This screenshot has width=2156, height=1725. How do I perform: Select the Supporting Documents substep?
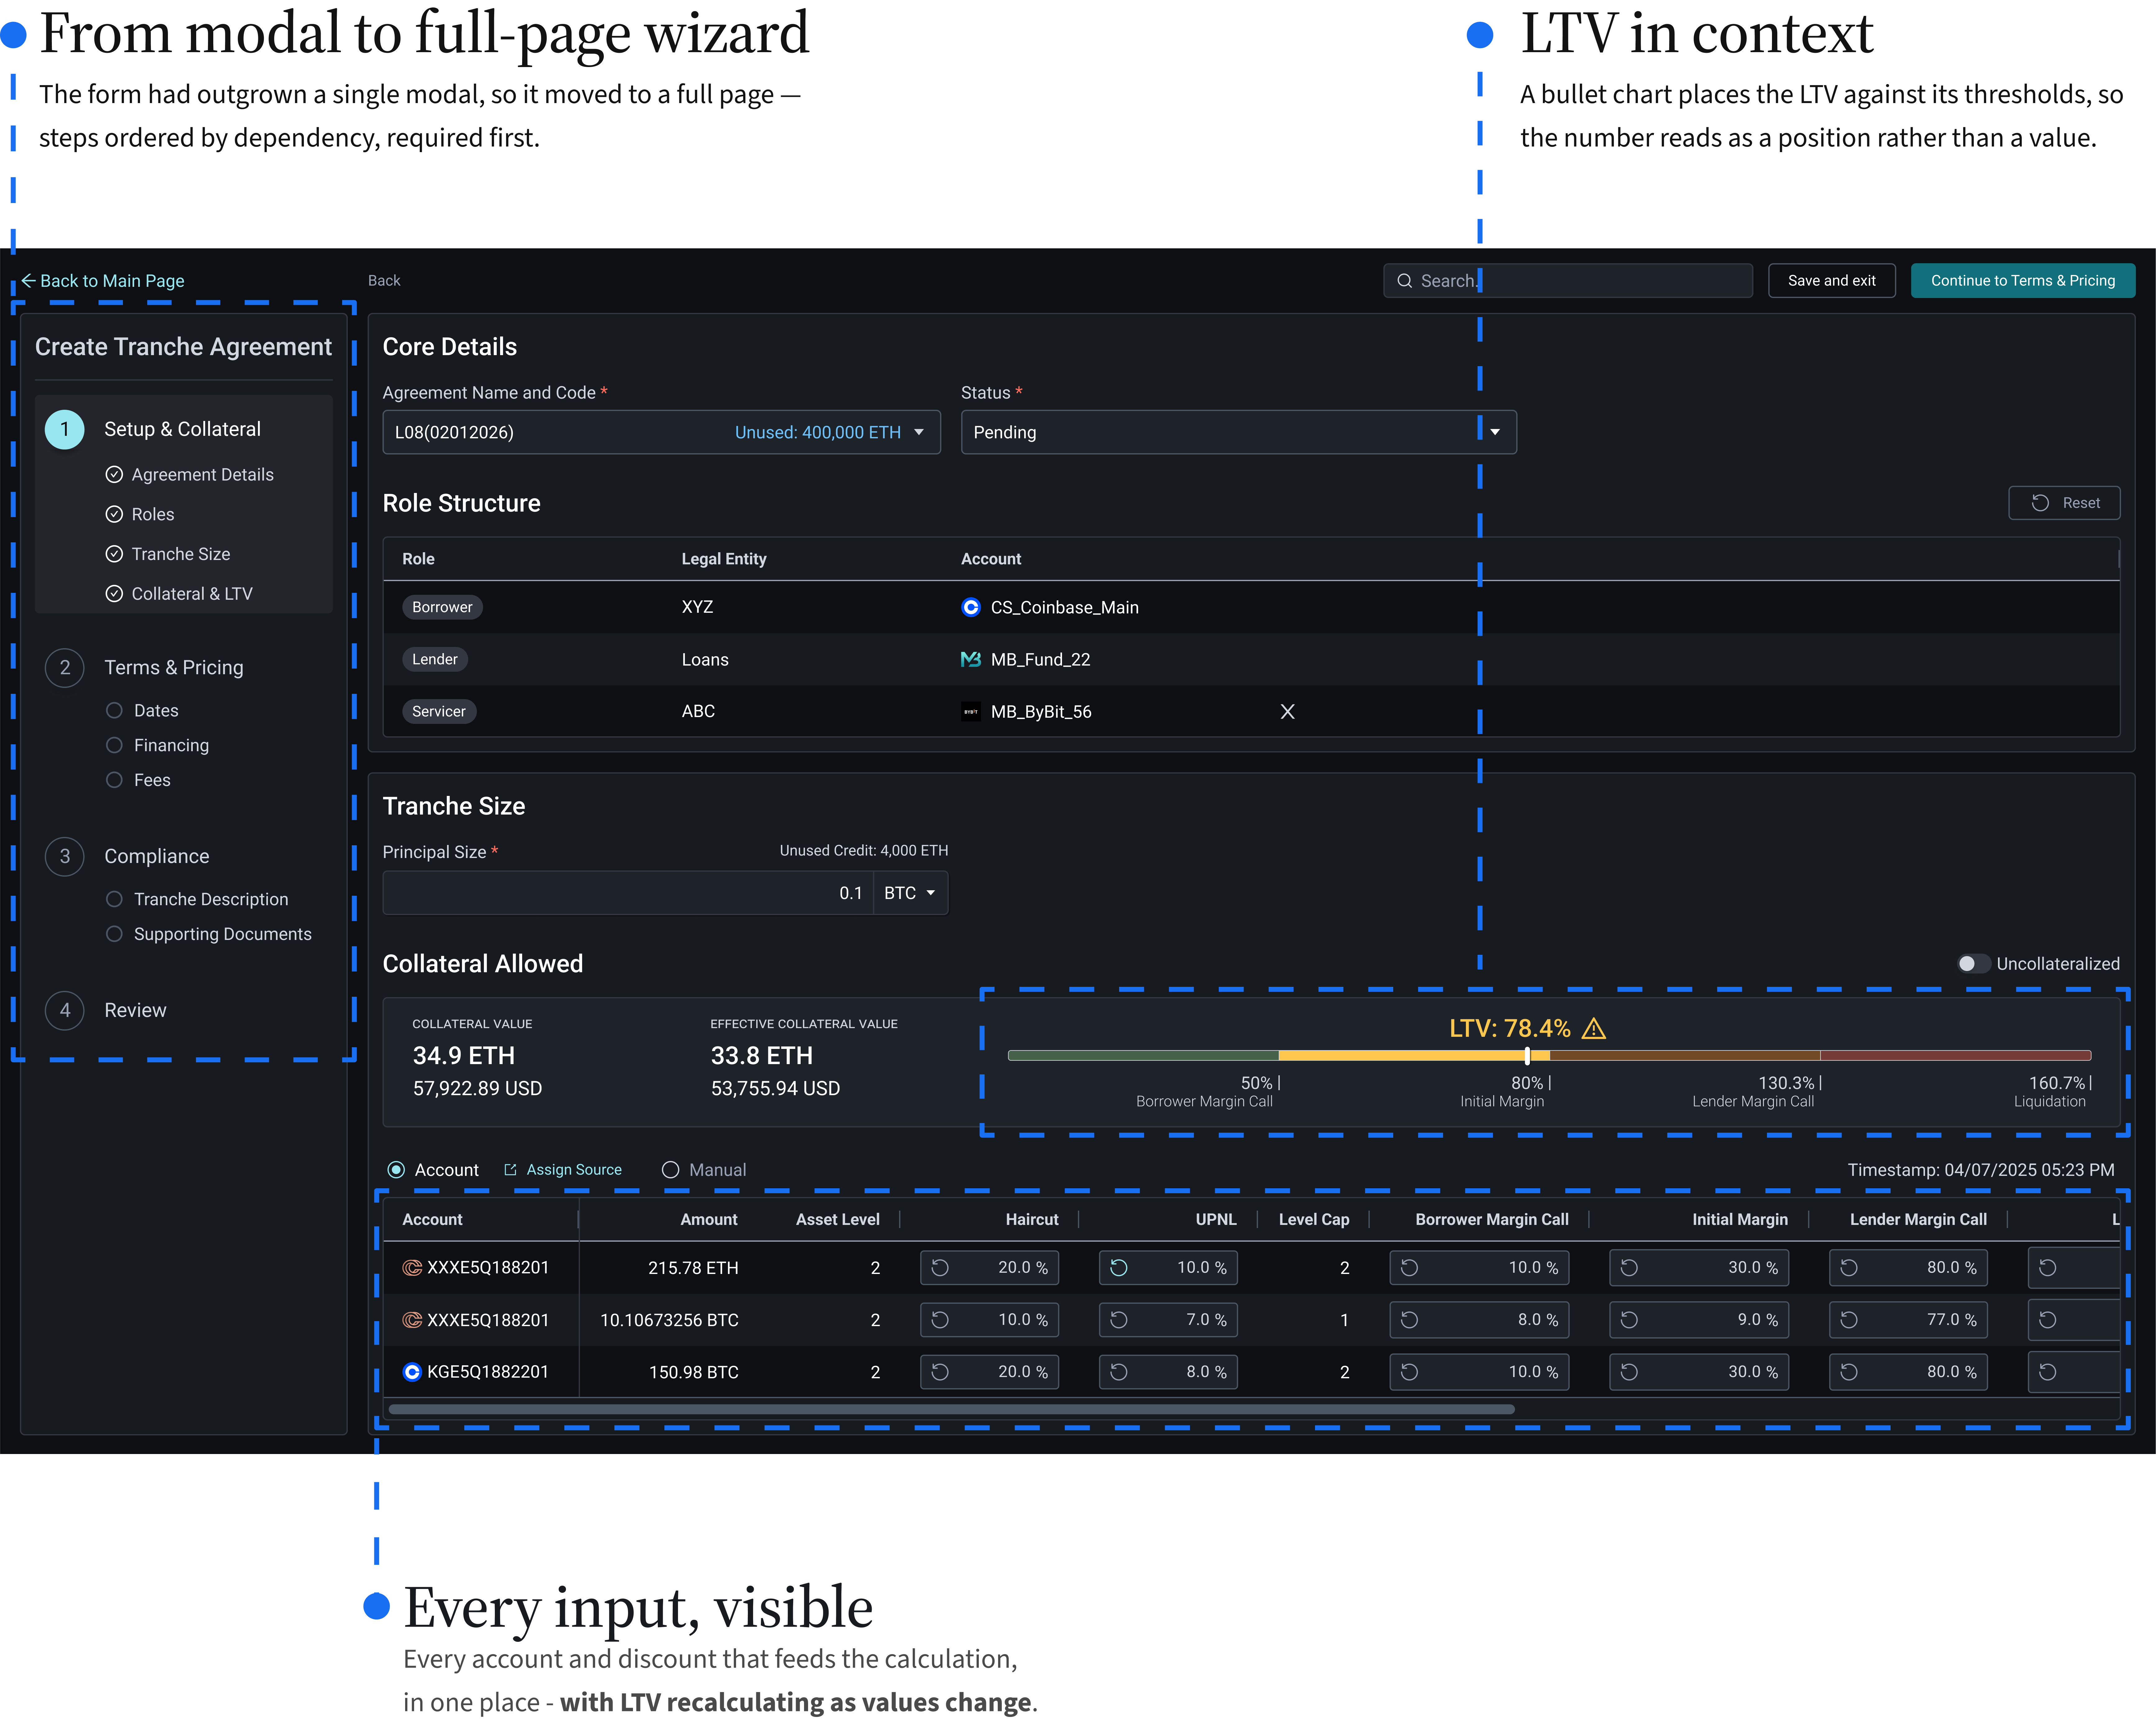(209, 934)
